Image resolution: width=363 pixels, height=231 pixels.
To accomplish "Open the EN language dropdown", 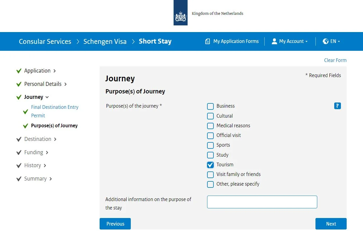I will click(331, 41).
